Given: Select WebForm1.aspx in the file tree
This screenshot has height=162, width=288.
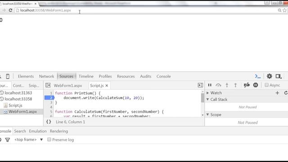Looking at the screenshot, I should (22, 112).
